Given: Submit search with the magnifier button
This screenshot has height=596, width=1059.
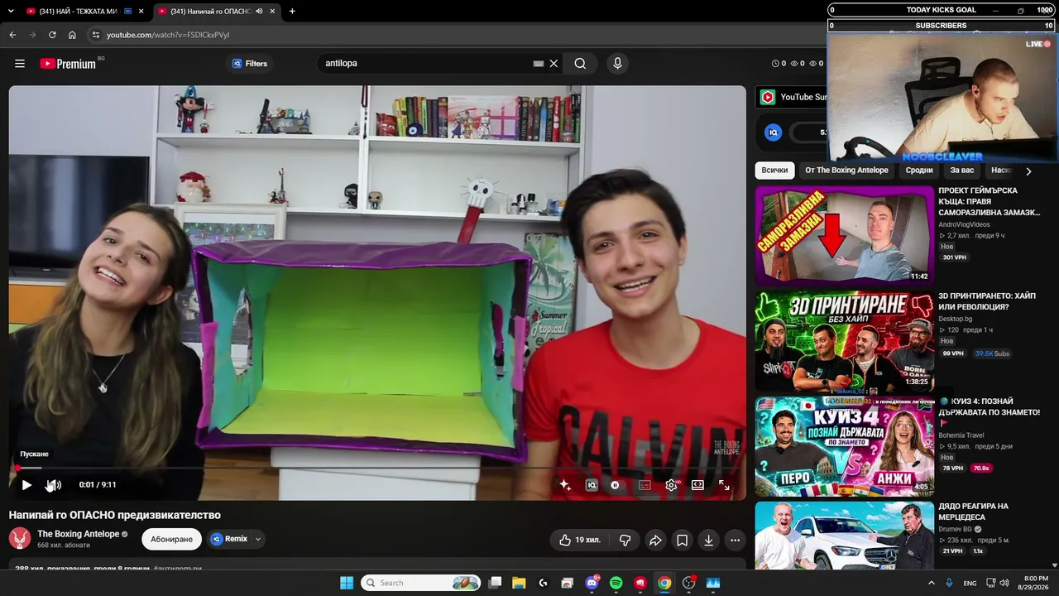Looking at the screenshot, I should click(580, 64).
